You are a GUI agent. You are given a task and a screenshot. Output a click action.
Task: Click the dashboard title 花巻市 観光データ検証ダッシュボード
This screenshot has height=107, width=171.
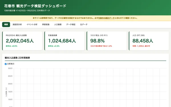[x=35, y=6]
